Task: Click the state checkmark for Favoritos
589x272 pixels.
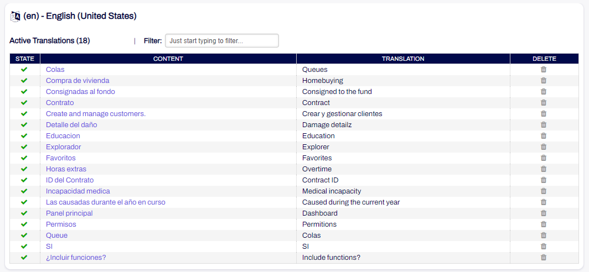Action: click(x=24, y=158)
